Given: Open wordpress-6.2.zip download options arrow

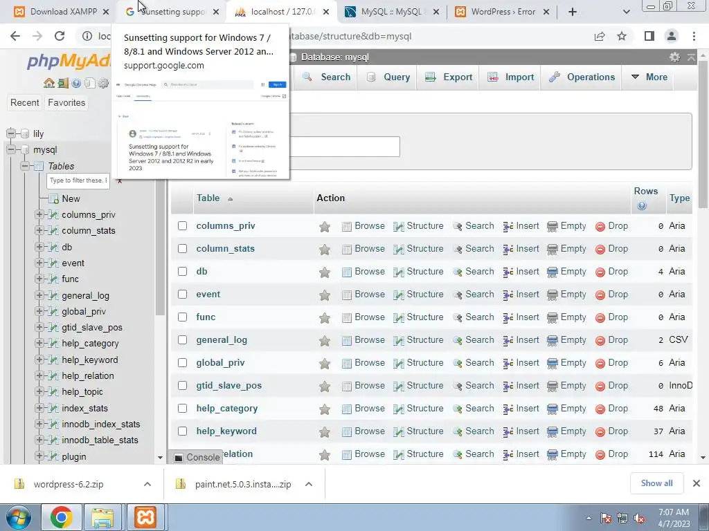Looking at the screenshot, I should [x=147, y=484].
